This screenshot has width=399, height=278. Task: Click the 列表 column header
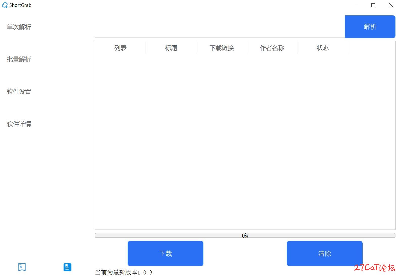click(120, 48)
